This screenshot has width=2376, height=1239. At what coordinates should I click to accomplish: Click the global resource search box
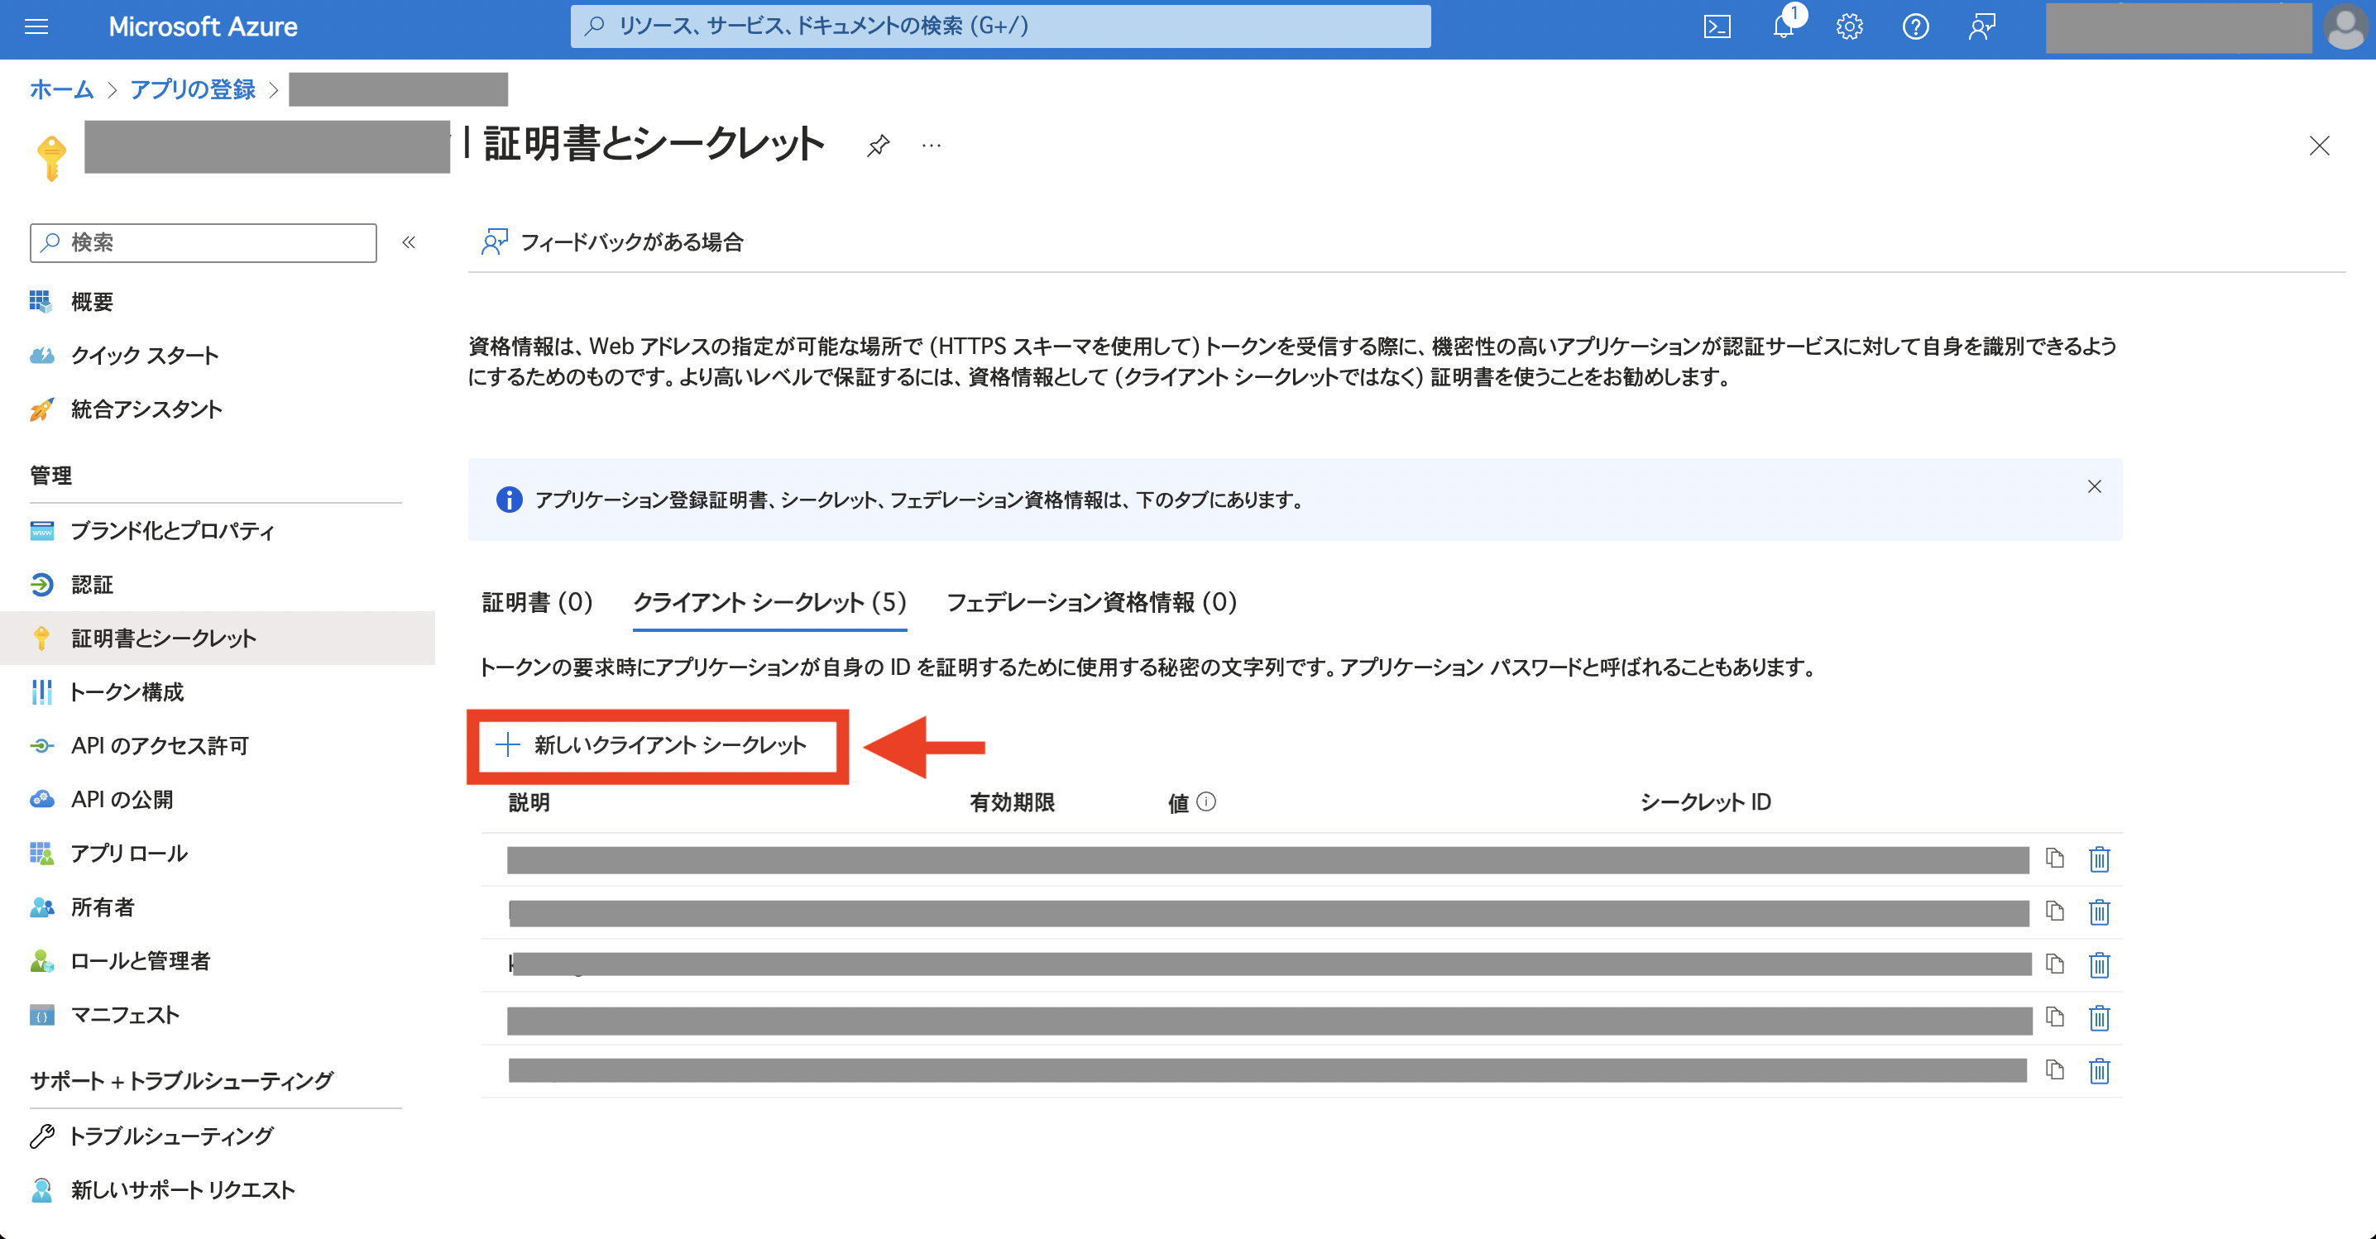pos(1001,26)
